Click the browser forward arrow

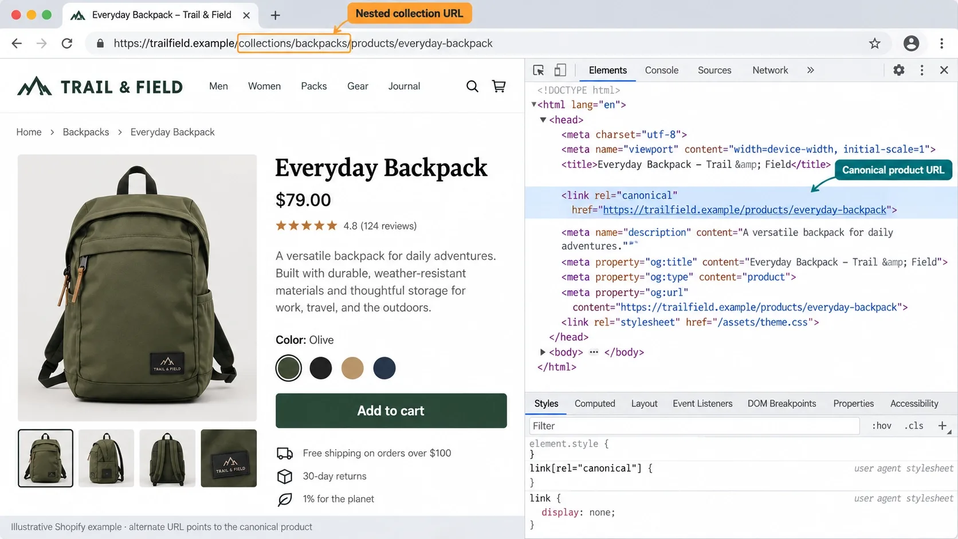point(42,44)
